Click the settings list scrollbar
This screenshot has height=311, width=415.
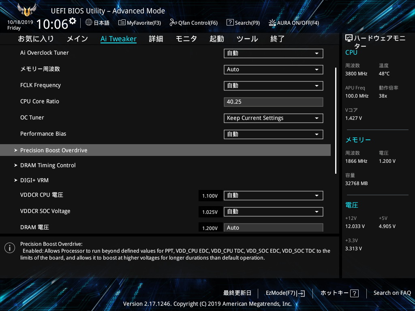(x=336, y=121)
